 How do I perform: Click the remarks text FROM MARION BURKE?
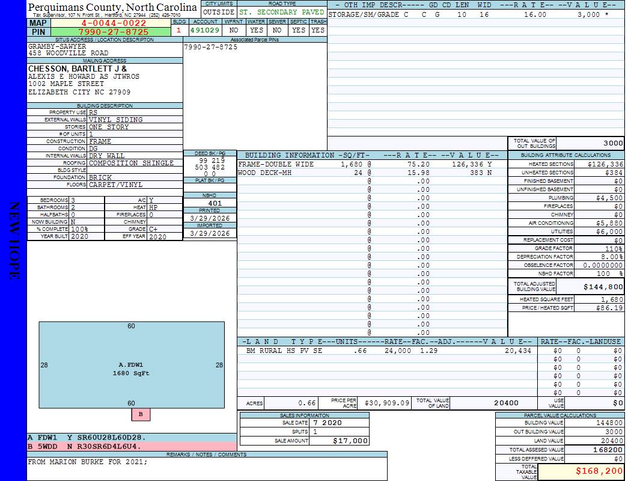point(88,462)
